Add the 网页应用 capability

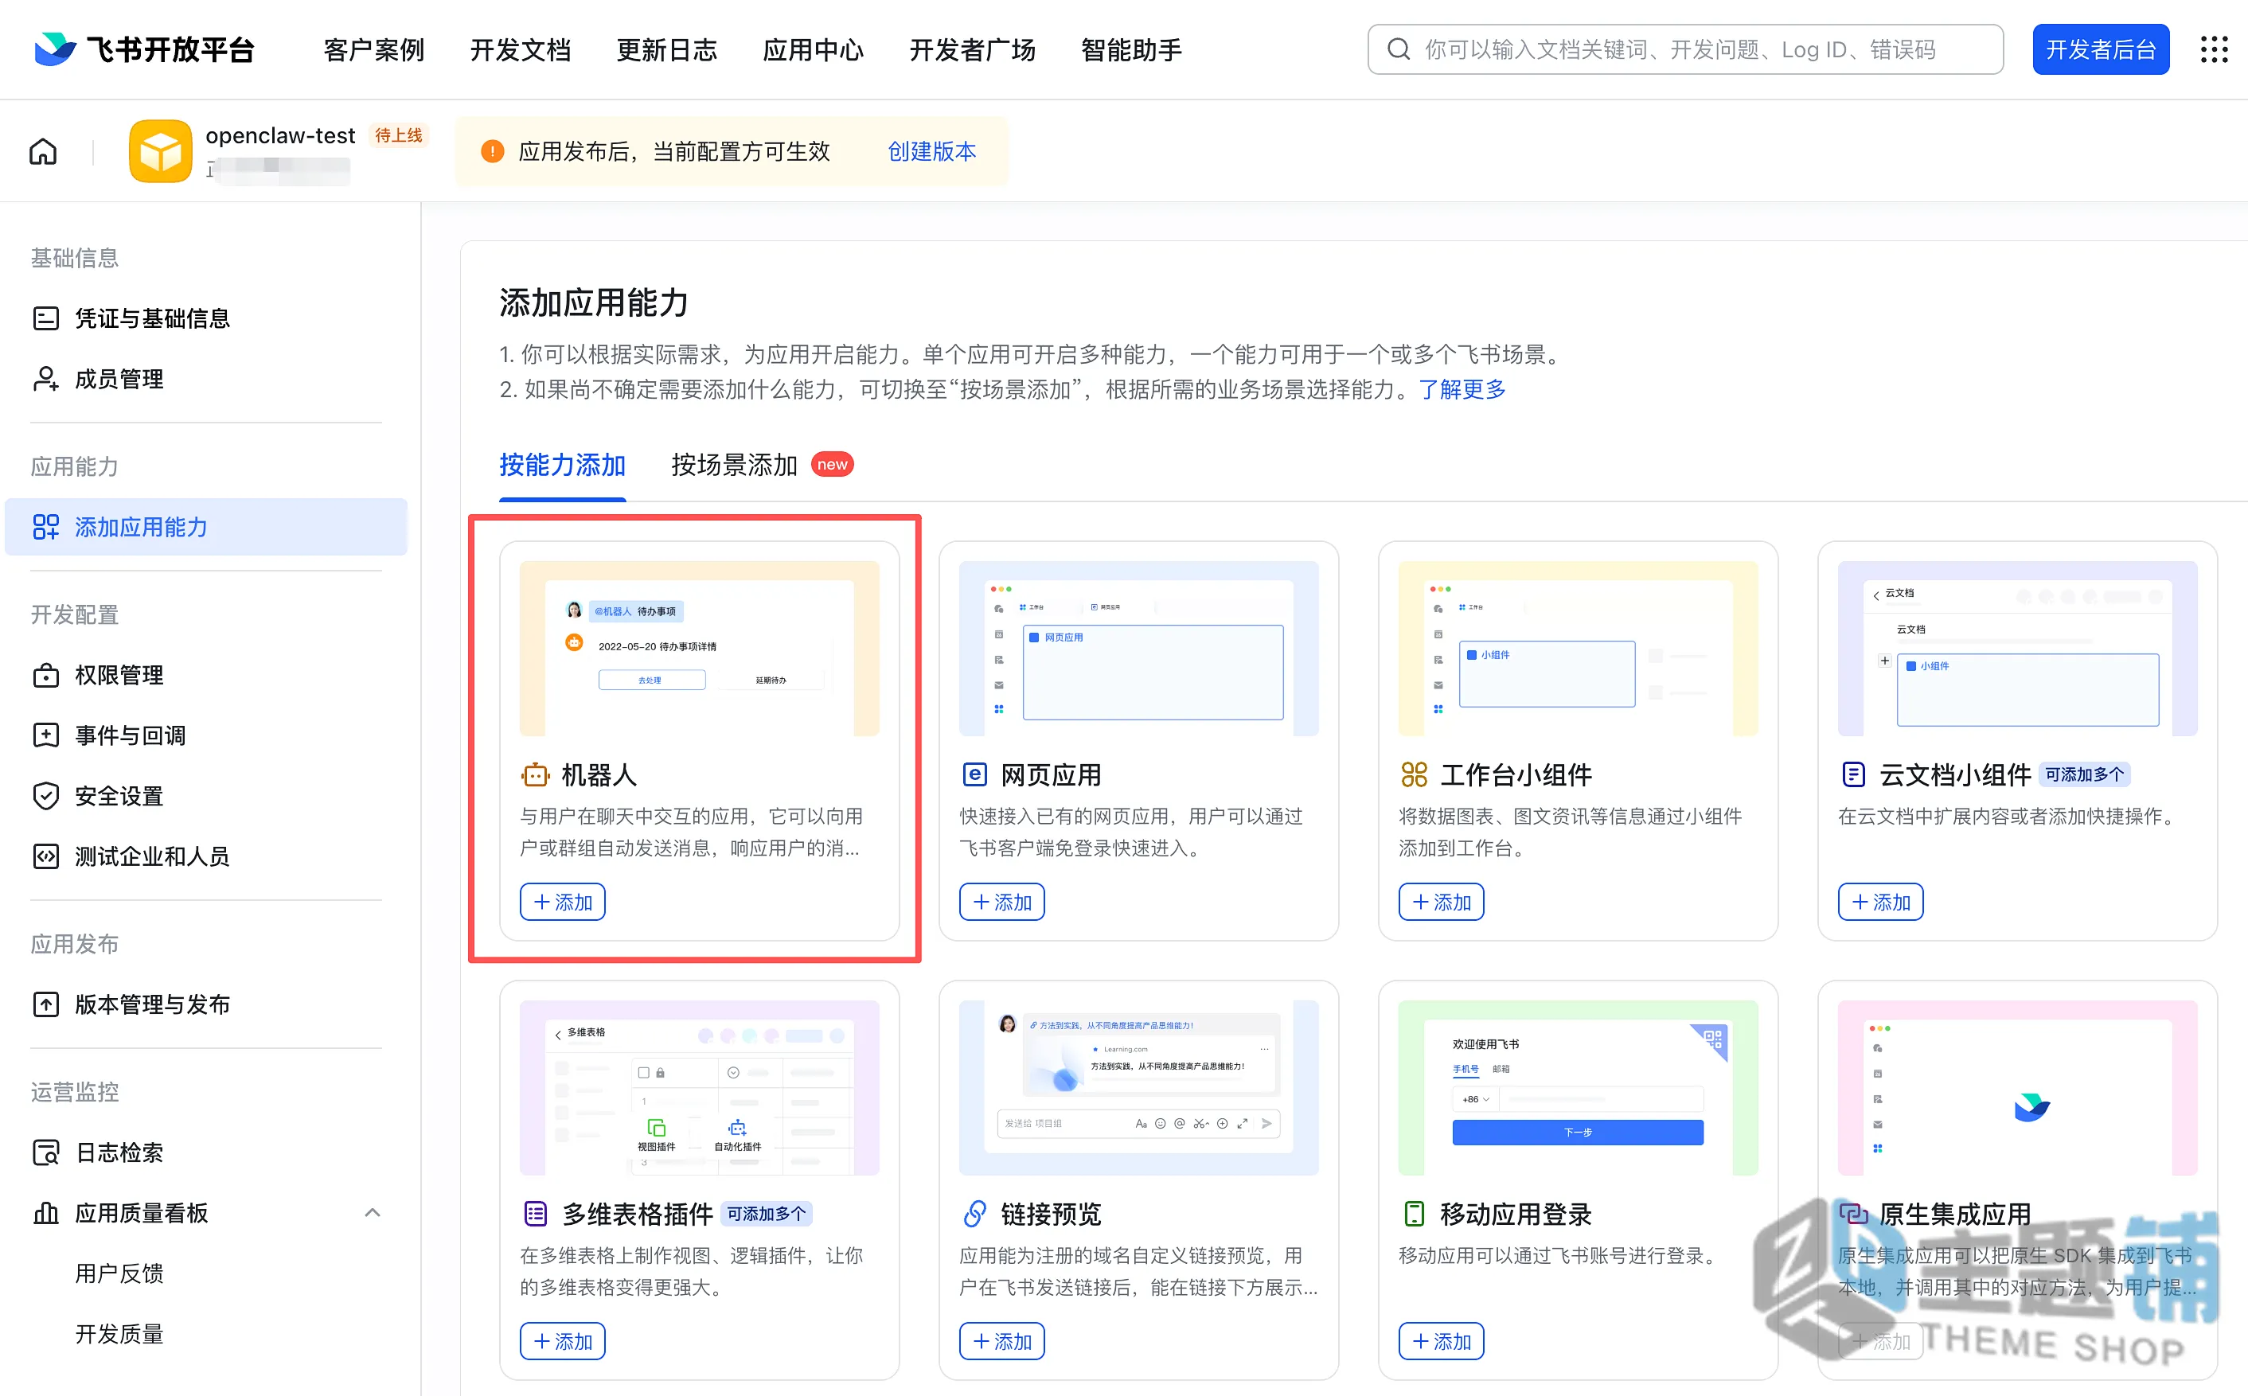[1001, 902]
